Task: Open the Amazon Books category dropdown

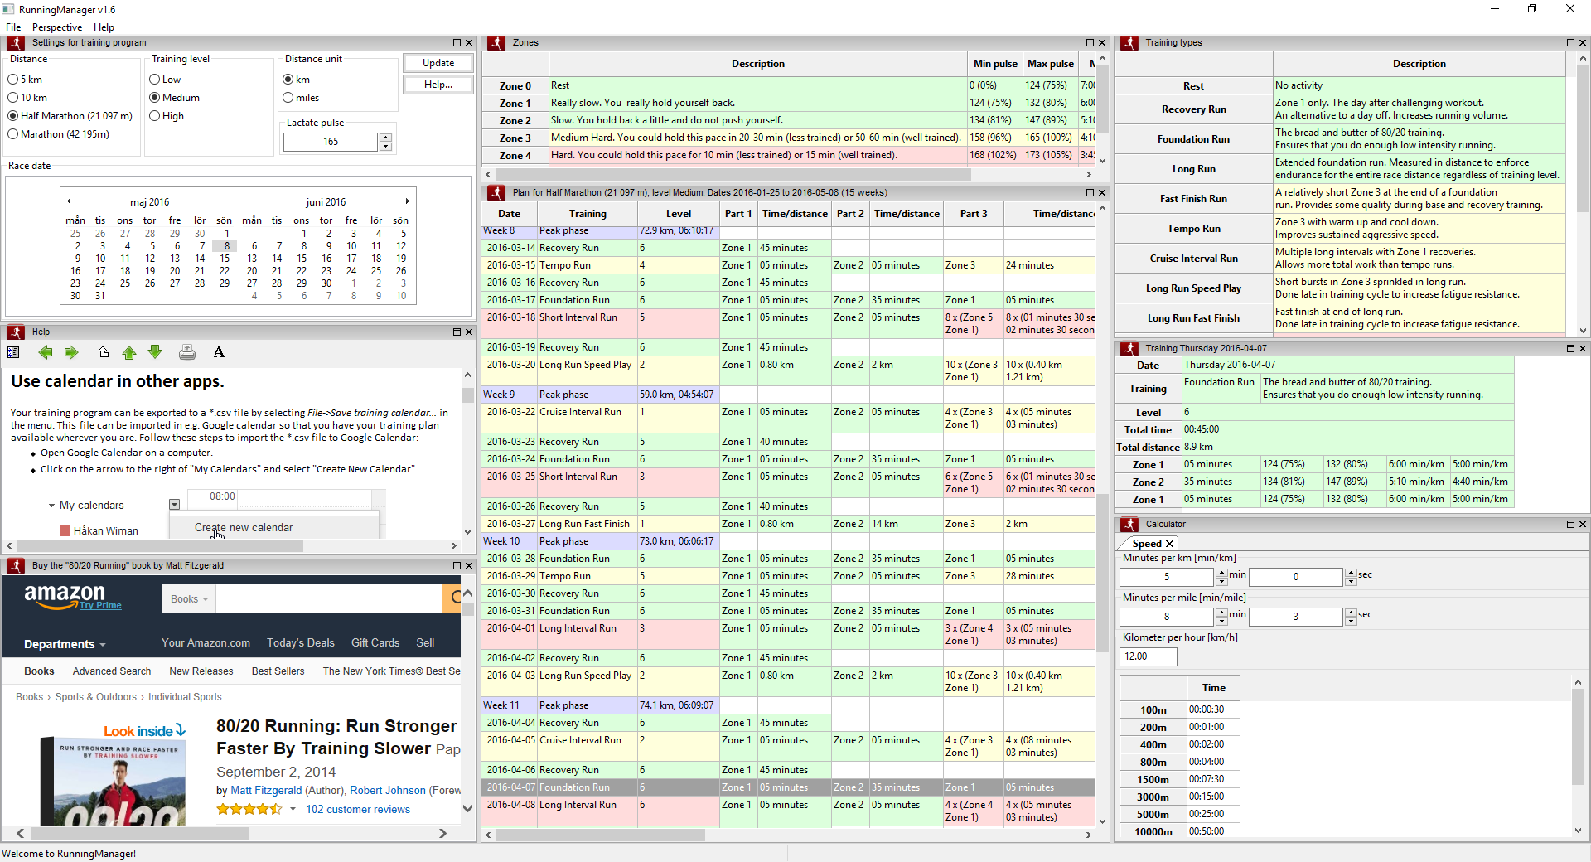Action: tap(189, 599)
